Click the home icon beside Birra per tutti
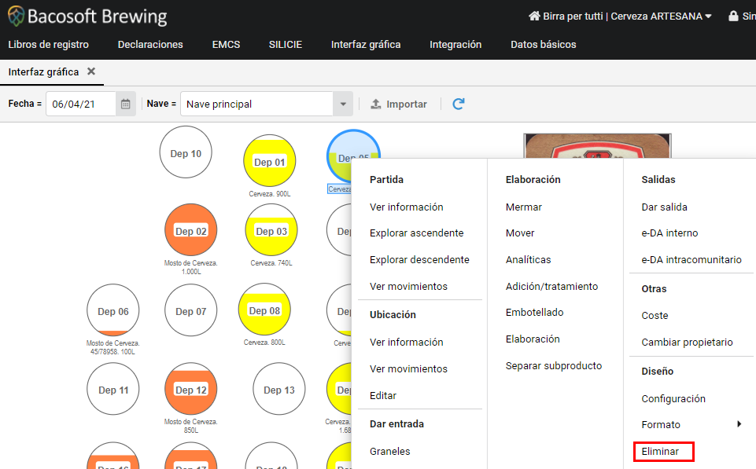This screenshot has height=469, width=756. click(x=534, y=16)
